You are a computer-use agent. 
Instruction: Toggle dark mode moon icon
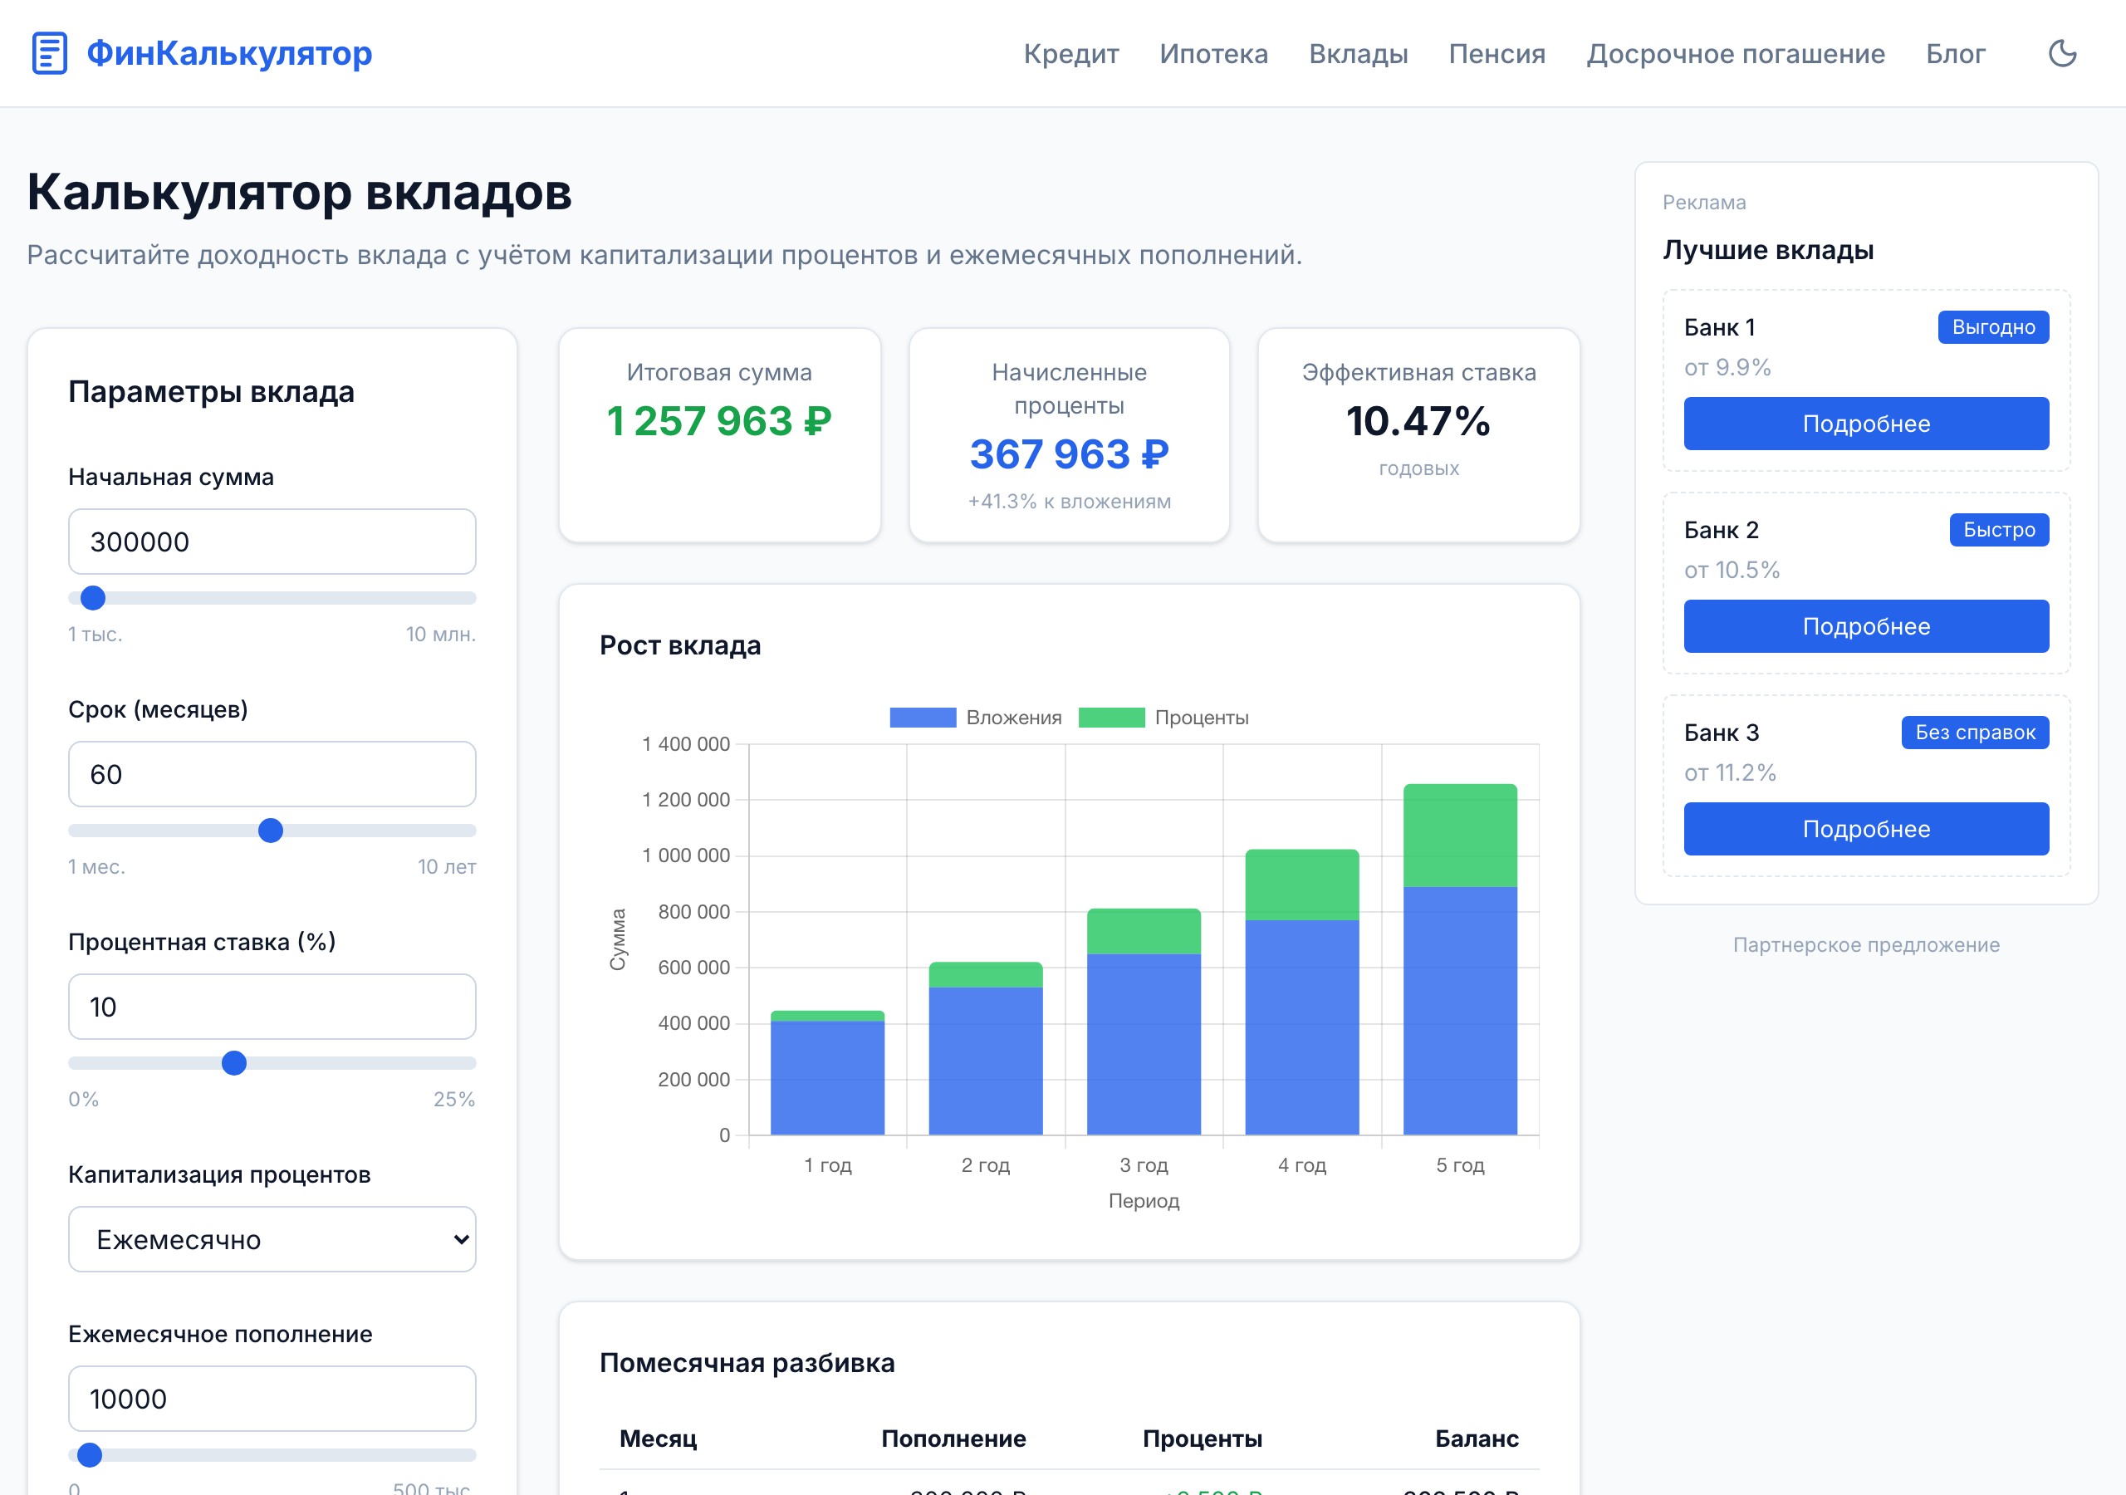[2062, 53]
